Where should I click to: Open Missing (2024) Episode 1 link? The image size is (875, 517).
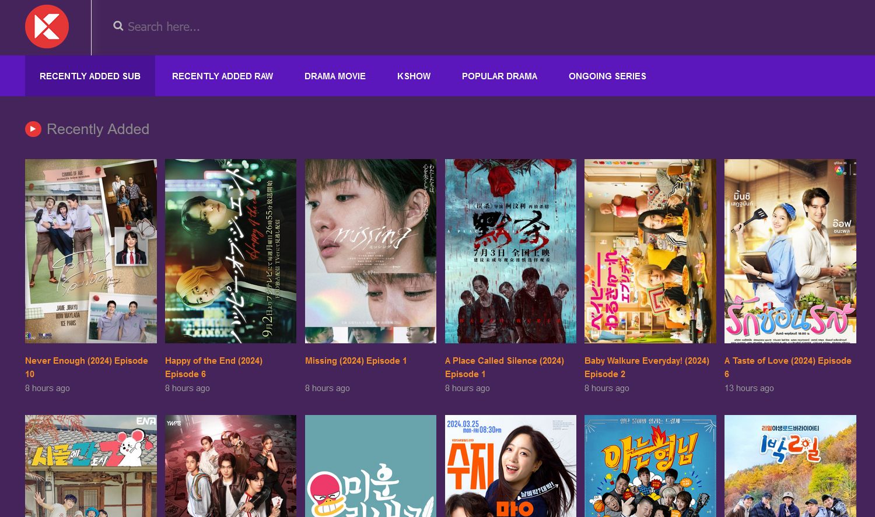356,361
